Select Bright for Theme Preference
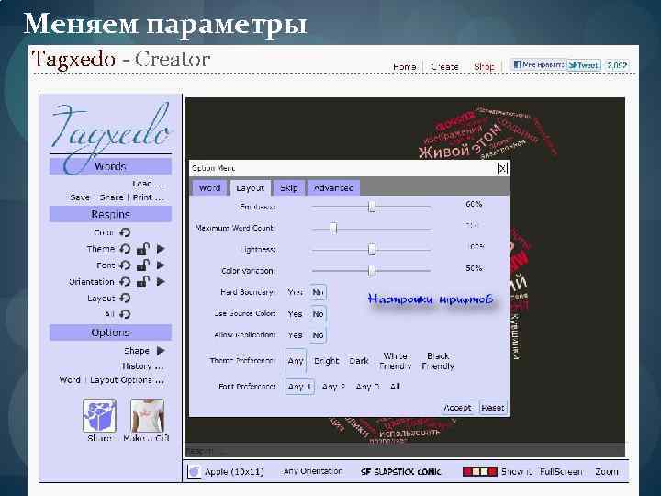 click(x=327, y=361)
